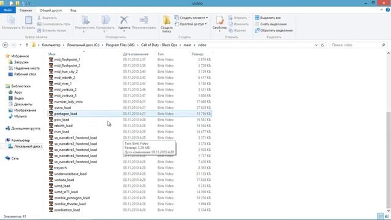Viewport: 391px width, 220px height.
Task: Open the address bar history dropdown
Action: pos(316,45)
